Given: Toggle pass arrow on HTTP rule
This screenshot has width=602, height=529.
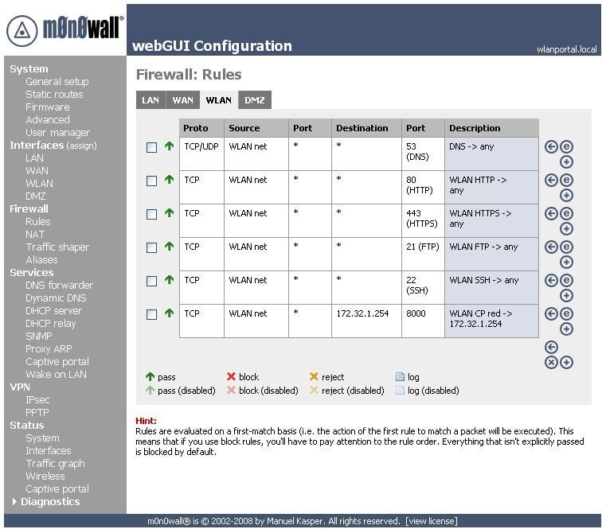Looking at the screenshot, I should tap(170, 179).
